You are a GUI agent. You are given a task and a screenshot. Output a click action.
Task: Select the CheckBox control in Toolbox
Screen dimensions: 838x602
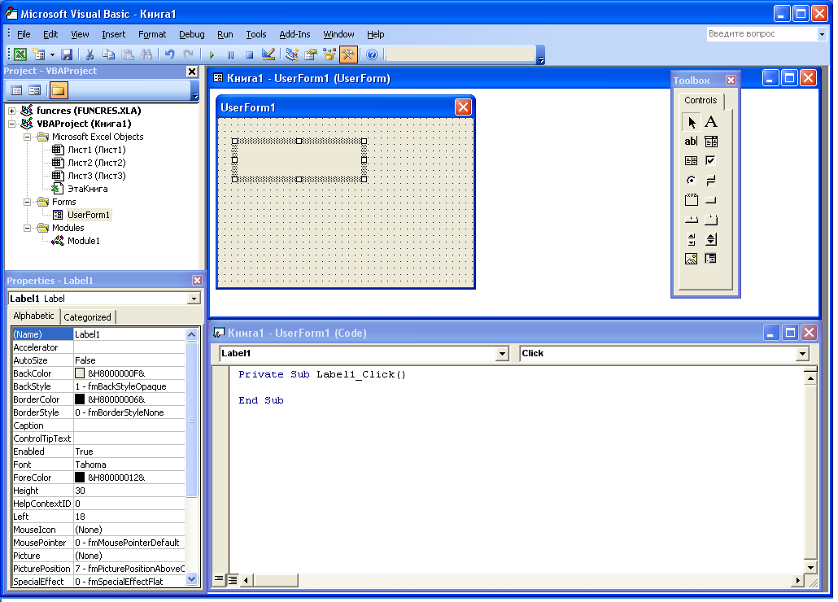pos(711,161)
